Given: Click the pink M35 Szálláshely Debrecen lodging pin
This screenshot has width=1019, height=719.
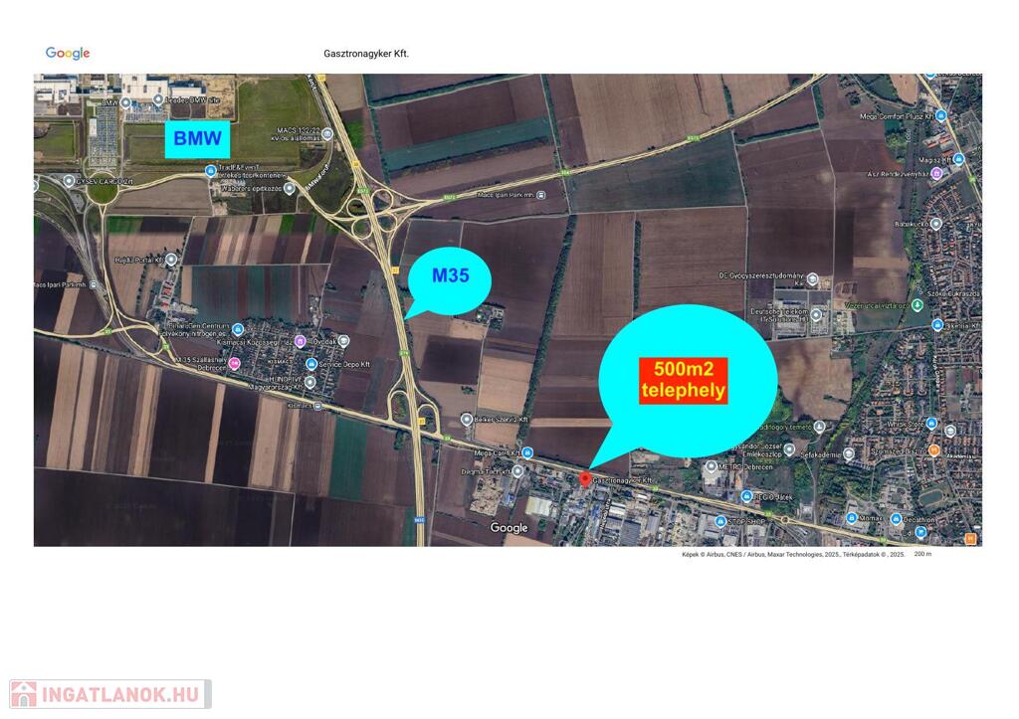Looking at the screenshot, I should (234, 364).
